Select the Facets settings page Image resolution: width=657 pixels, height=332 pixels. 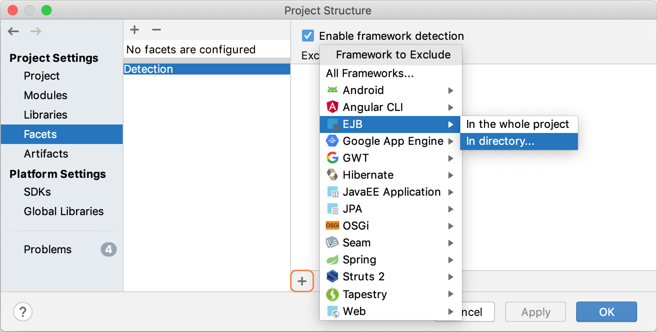(62, 134)
